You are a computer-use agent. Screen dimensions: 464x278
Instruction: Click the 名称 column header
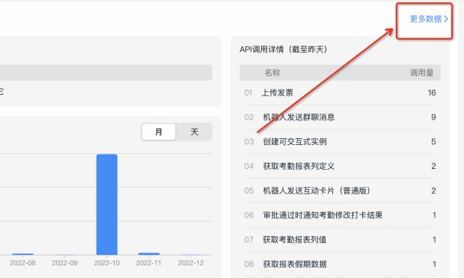point(272,72)
